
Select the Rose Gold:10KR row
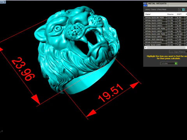(166, 45)
